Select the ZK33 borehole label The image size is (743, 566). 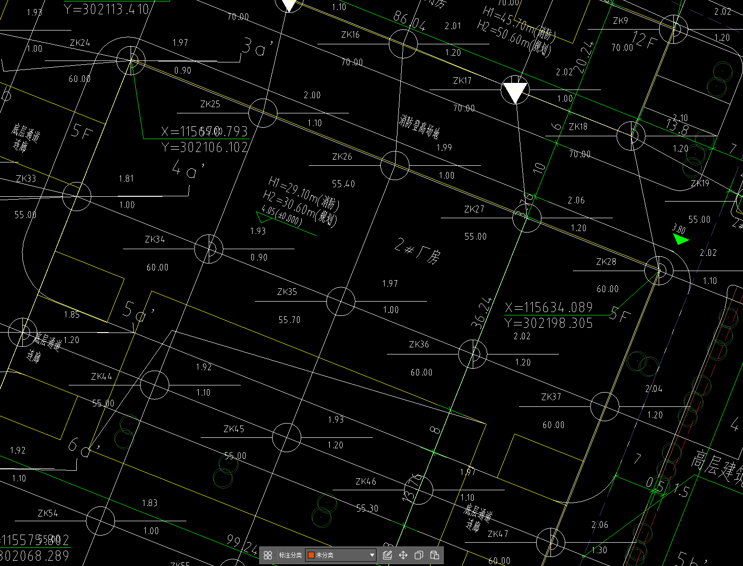[x=26, y=179]
